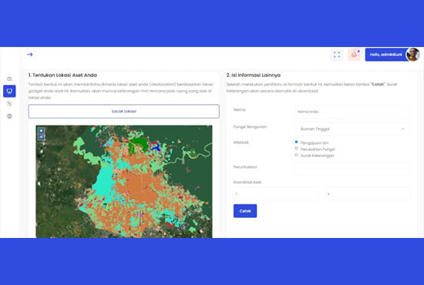Viewport: 424px width, 285px height.
Task: Select the 'Pengajuan Izin' radio option
Action: [x=296, y=142]
